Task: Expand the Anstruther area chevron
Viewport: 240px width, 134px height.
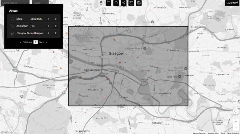Action: tap(48, 26)
